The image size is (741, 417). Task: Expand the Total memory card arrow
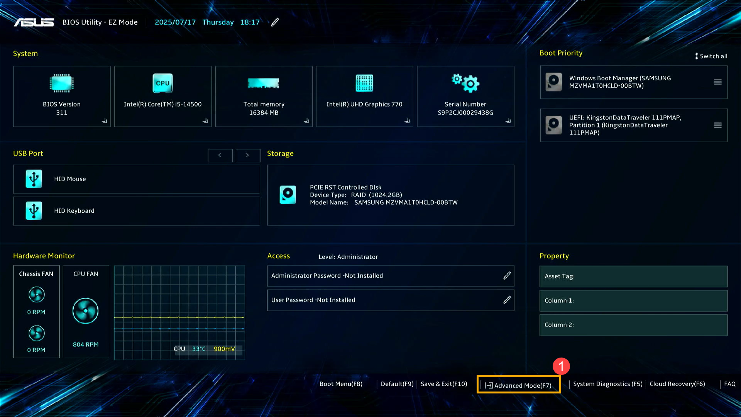tap(306, 121)
